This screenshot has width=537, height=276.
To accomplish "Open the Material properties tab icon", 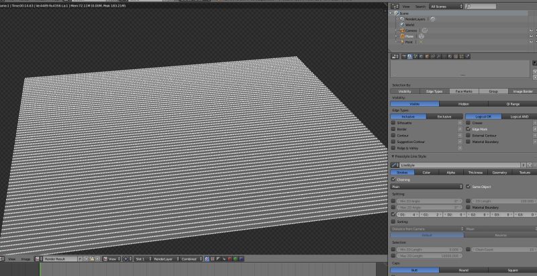I will (x=450, y=56).
